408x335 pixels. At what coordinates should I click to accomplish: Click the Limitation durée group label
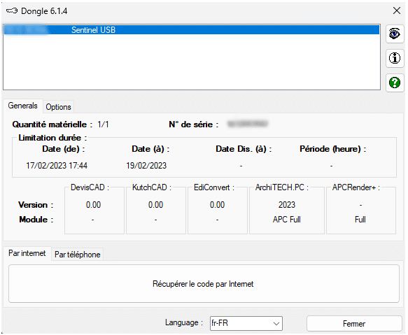(x=52, y=138)
